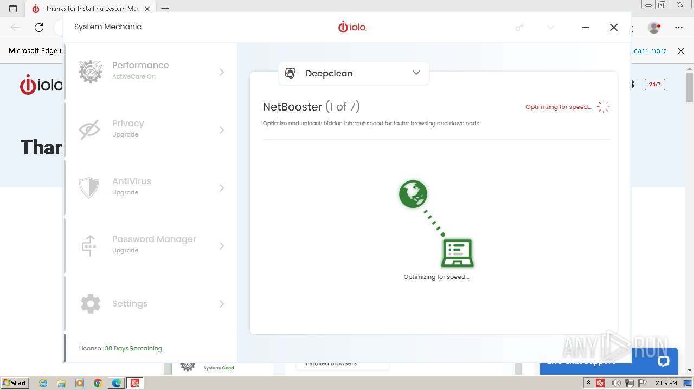
Task: Open Internet Explorer from taskbar
Action: coord(43,383)
